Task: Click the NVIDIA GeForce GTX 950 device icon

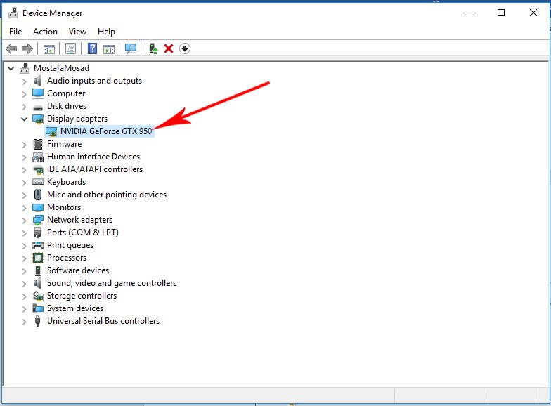Action: (x=51, y=132)
